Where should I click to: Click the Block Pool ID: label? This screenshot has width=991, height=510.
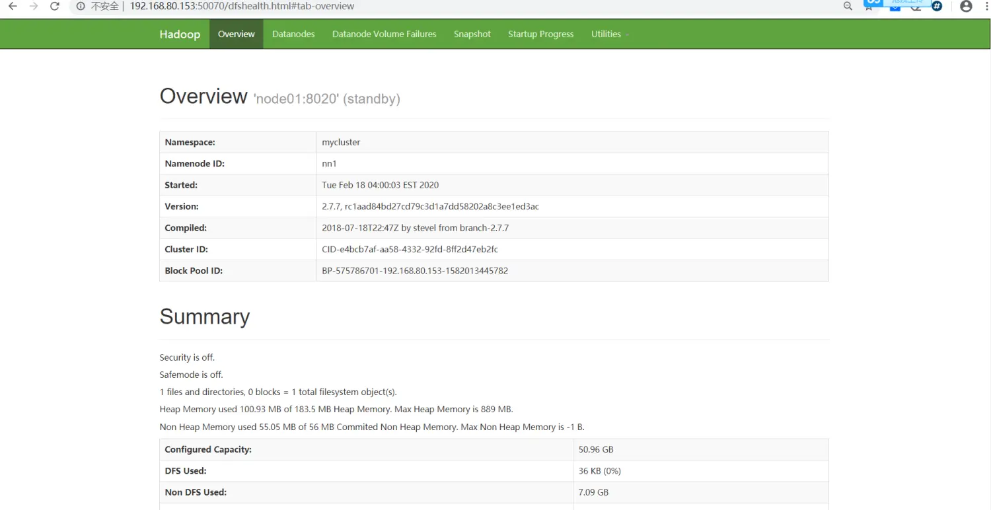pyautogui.click(x=194, y=271)
